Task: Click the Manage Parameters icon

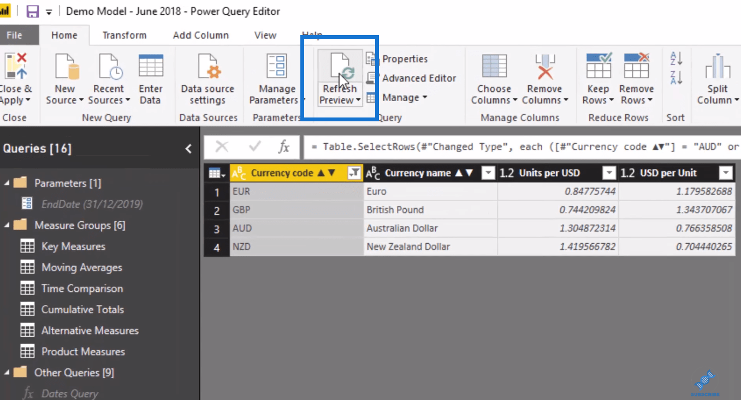Action: [x=277, y=66]
